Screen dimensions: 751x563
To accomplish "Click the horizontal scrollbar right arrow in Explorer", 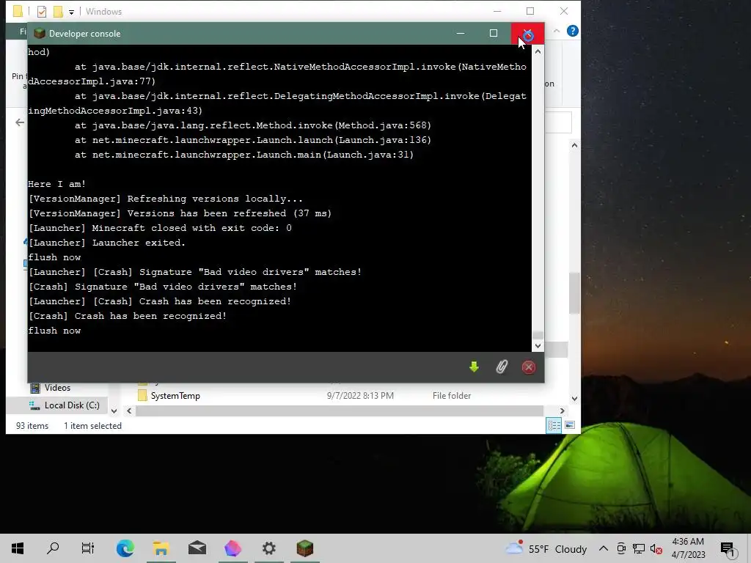I will (x=563, y=411).
